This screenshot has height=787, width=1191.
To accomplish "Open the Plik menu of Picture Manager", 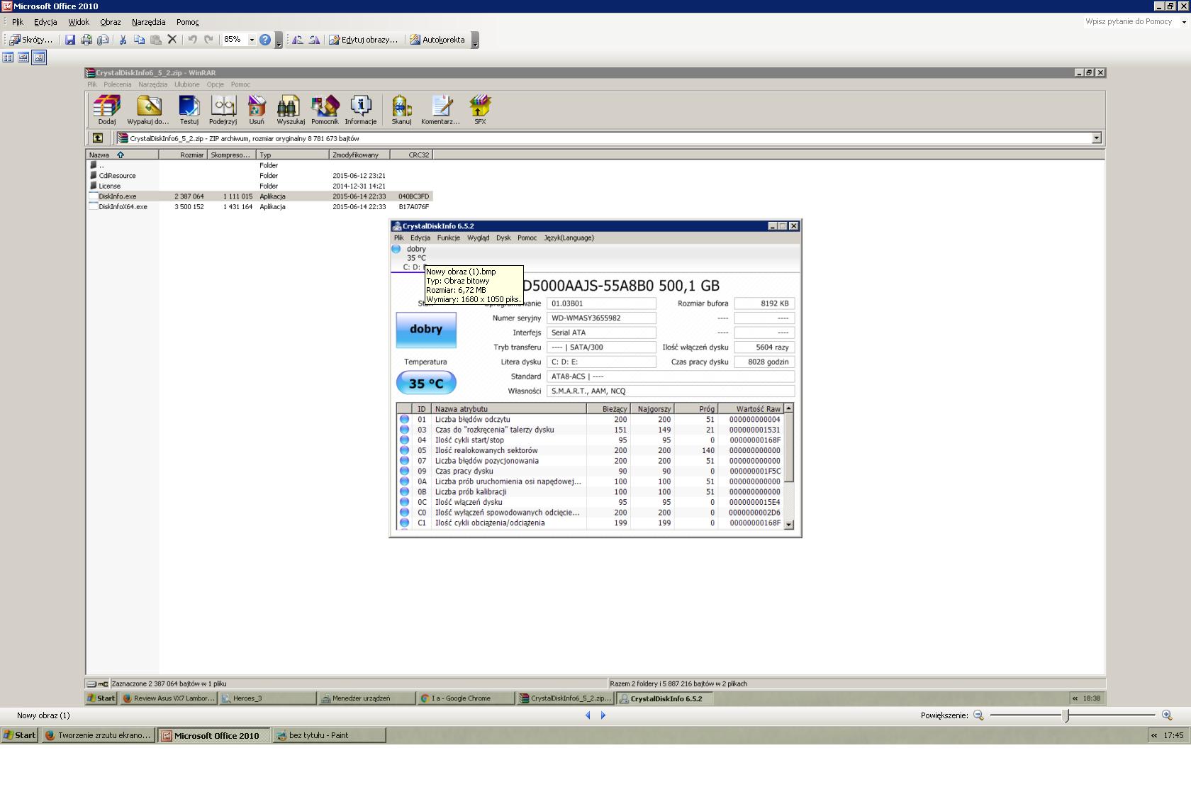I will tap(18, 22).
